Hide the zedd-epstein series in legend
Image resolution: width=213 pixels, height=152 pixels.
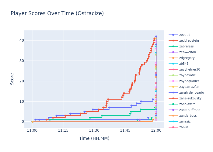(189, 41)
